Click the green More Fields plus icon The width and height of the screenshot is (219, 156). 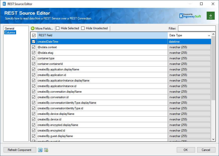(x=33, y=28)
